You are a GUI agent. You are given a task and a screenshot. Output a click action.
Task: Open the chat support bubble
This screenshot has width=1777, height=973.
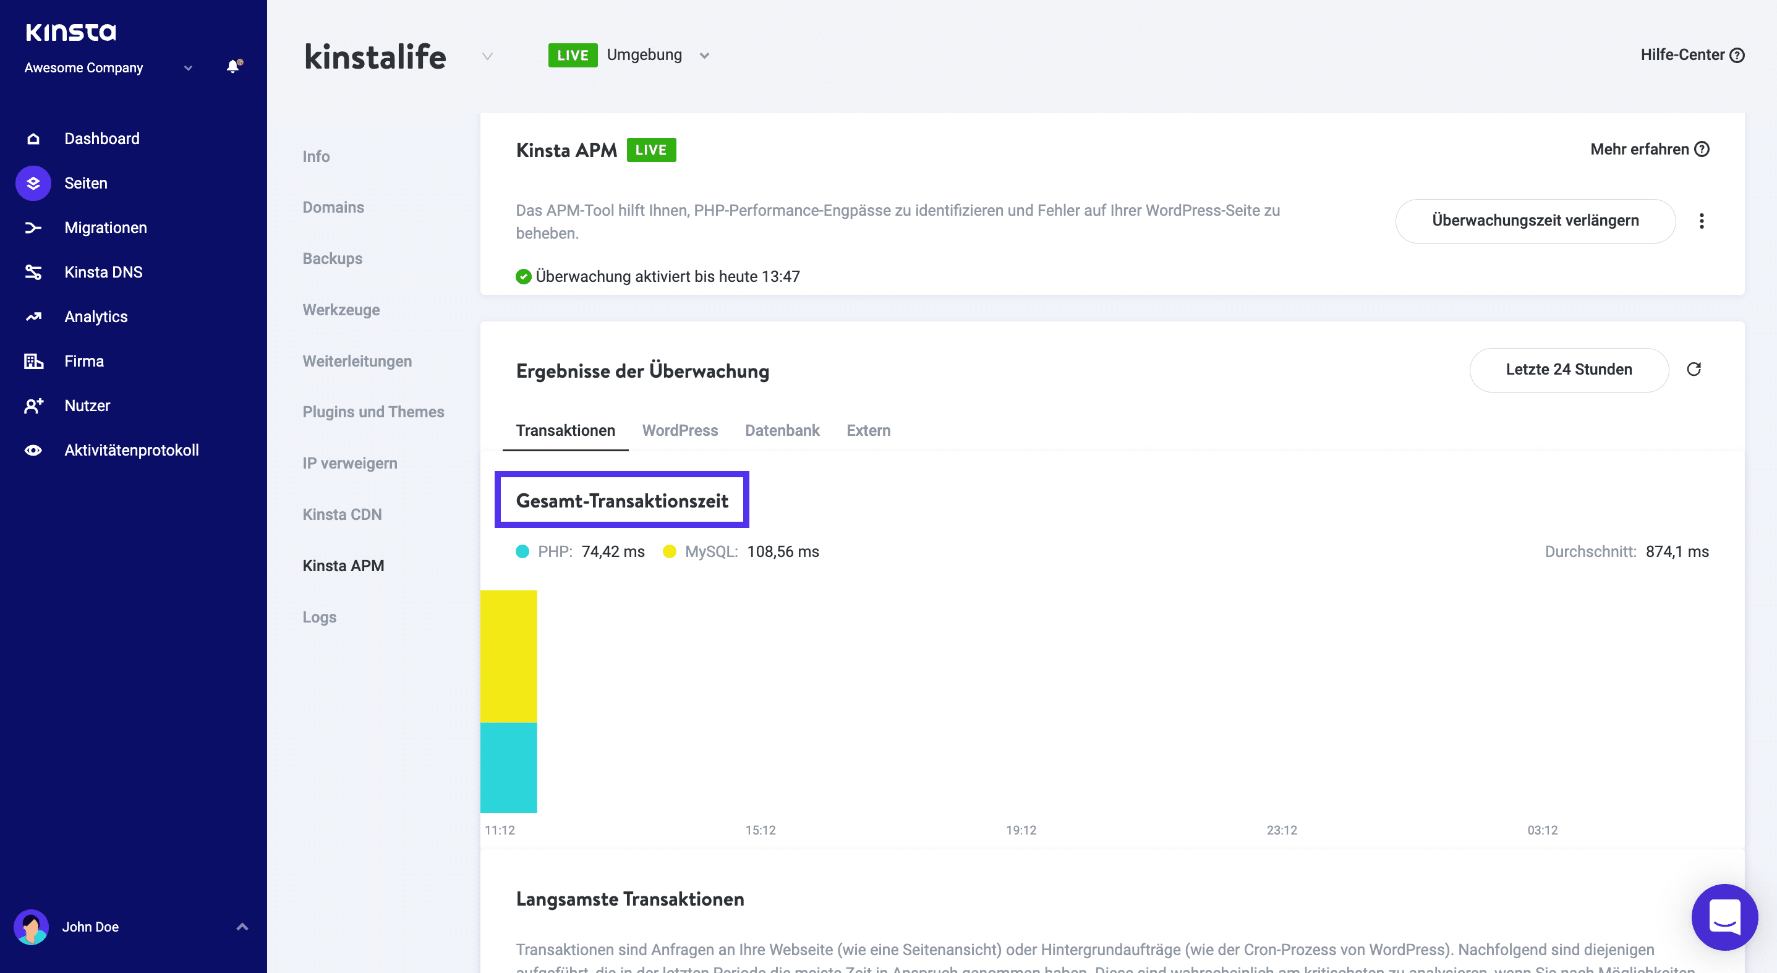point(1724,917)
